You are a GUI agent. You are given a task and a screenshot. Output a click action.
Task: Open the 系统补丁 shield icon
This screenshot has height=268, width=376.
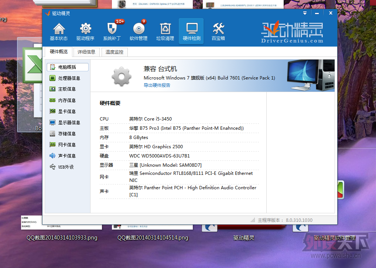112,28
